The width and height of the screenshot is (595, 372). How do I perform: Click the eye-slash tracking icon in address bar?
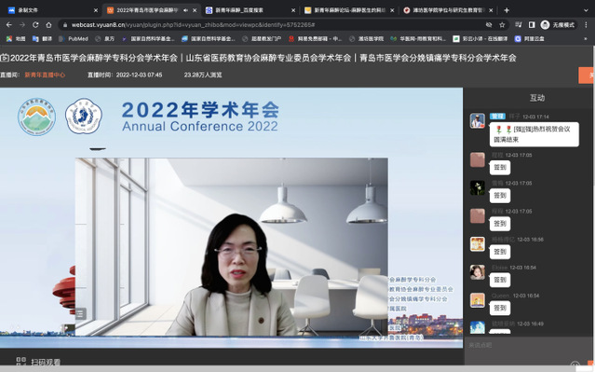[489, 24]
